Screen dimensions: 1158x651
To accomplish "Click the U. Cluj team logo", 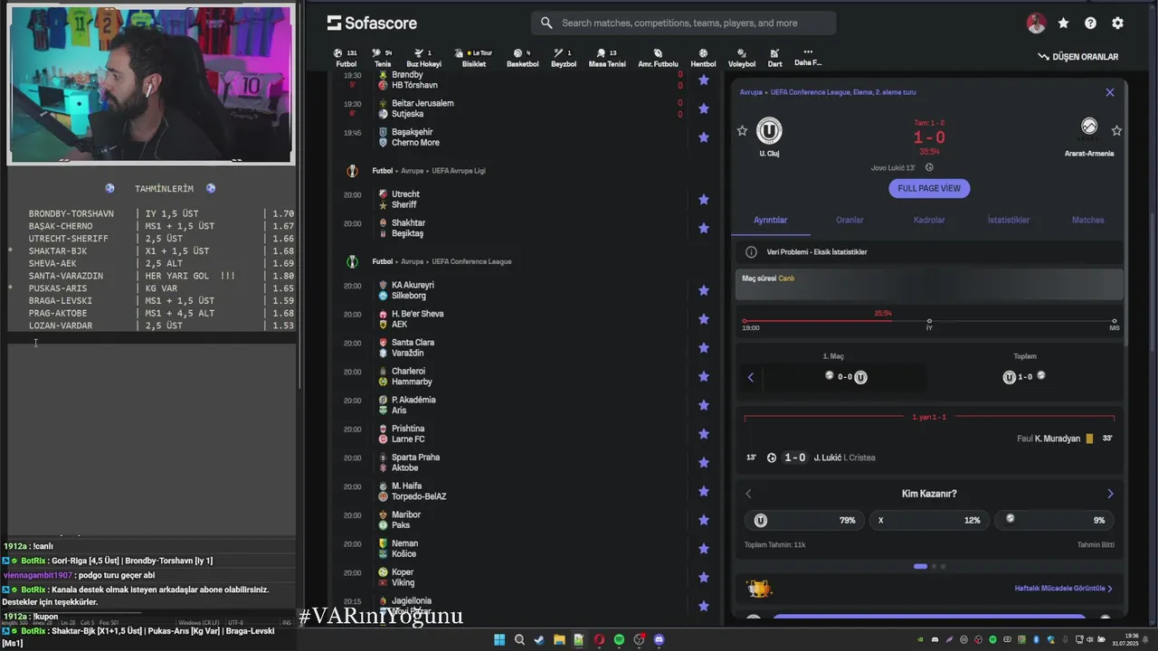I will [x=769, y=131].
